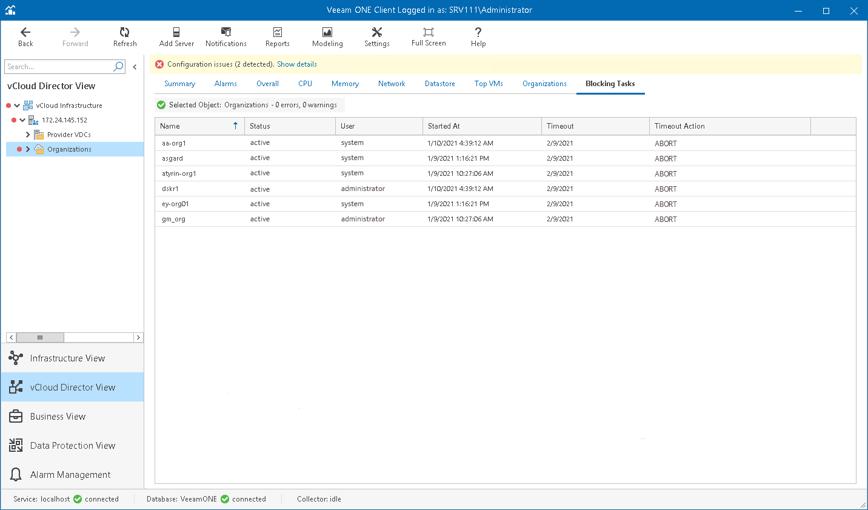Toggle sort arrow on the Name column

tap(236, 126)
